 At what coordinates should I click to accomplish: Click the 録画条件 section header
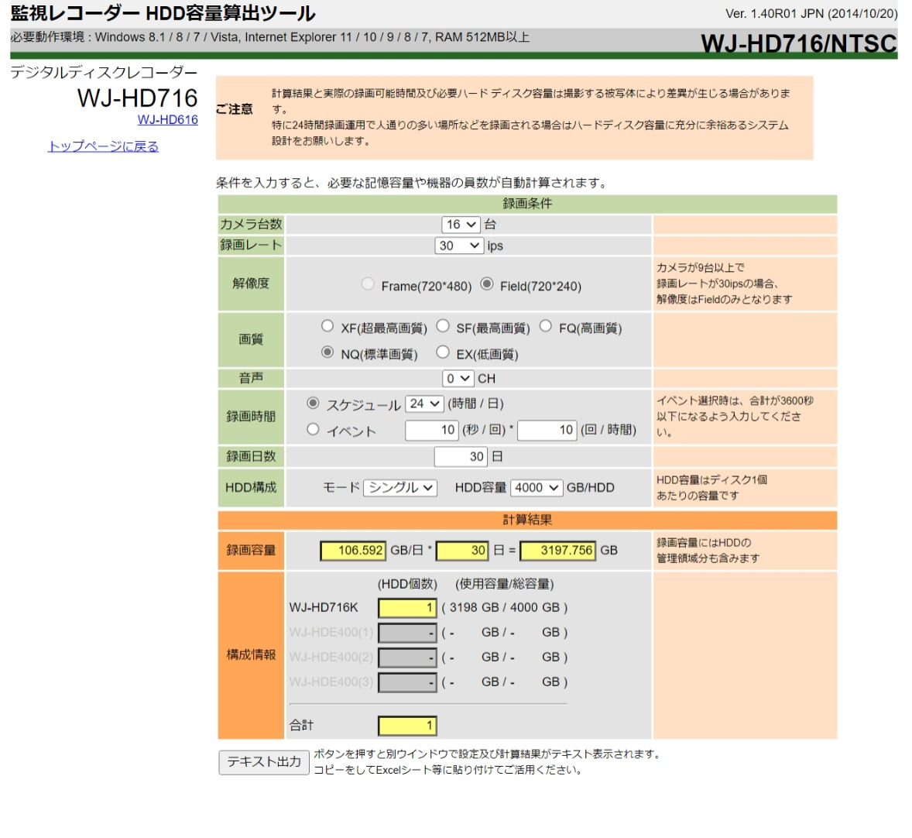tap(527, 204)
